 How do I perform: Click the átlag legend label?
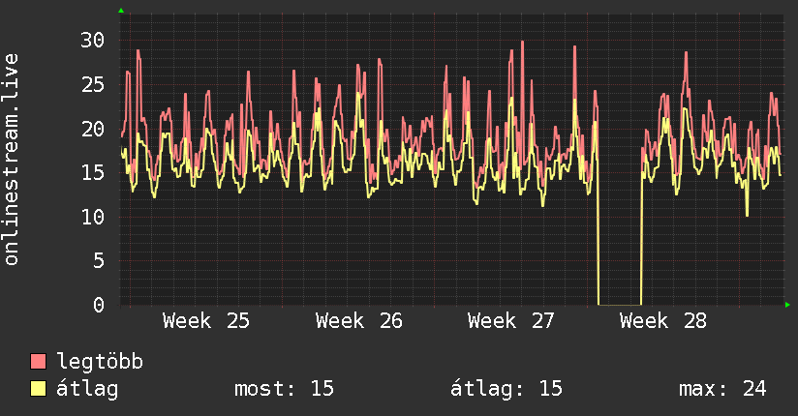coord(87,389)
